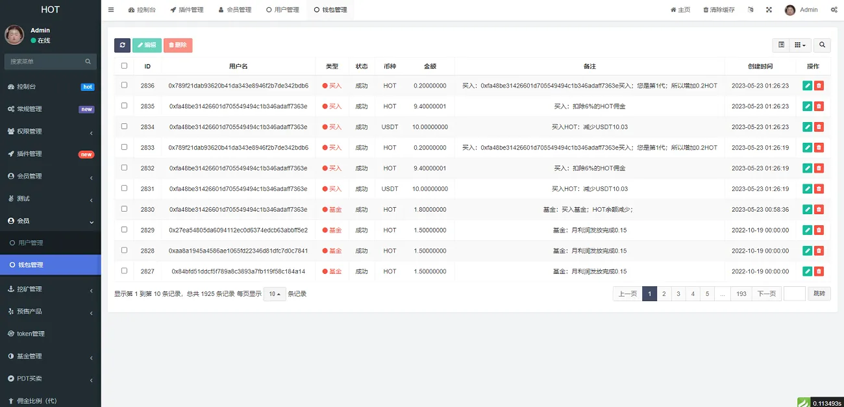844x407 pixels.
Task: Open the search icon in table toolbar
Action: (822, 45)
